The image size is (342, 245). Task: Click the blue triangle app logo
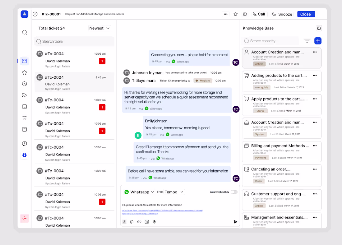pos(25,14)
